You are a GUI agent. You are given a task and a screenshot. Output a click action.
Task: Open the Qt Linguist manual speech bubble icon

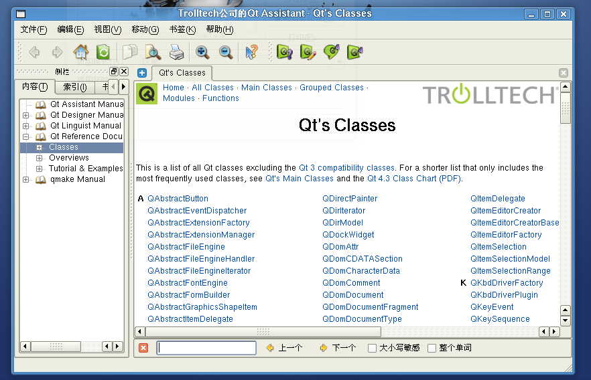click(x=331, y=52)
